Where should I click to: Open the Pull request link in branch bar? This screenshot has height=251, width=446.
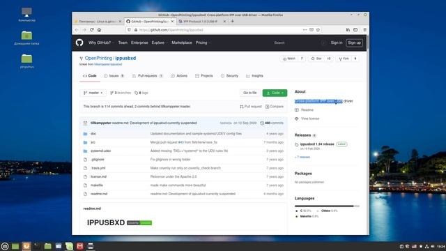click(251, 107)
